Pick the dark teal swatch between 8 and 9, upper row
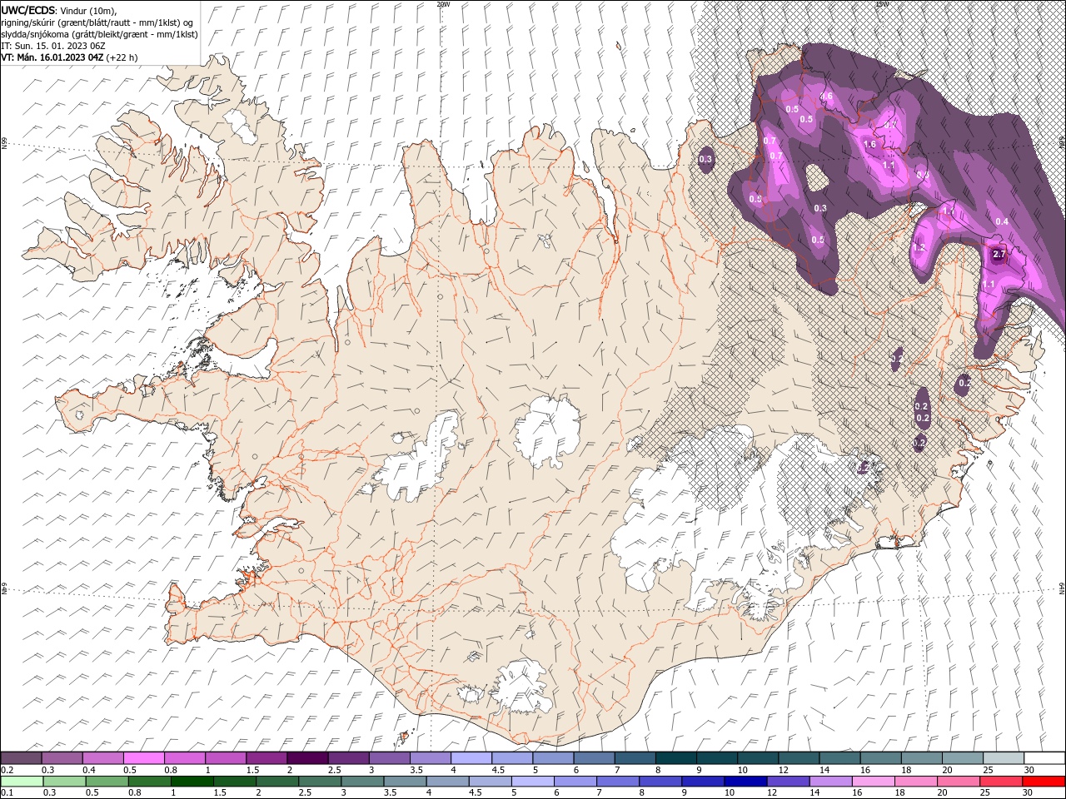1066x799 pixels. (675, 758)
